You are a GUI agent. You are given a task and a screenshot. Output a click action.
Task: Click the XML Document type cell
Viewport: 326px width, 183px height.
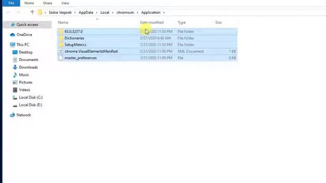pyautogui.click(x=191, y=51)
